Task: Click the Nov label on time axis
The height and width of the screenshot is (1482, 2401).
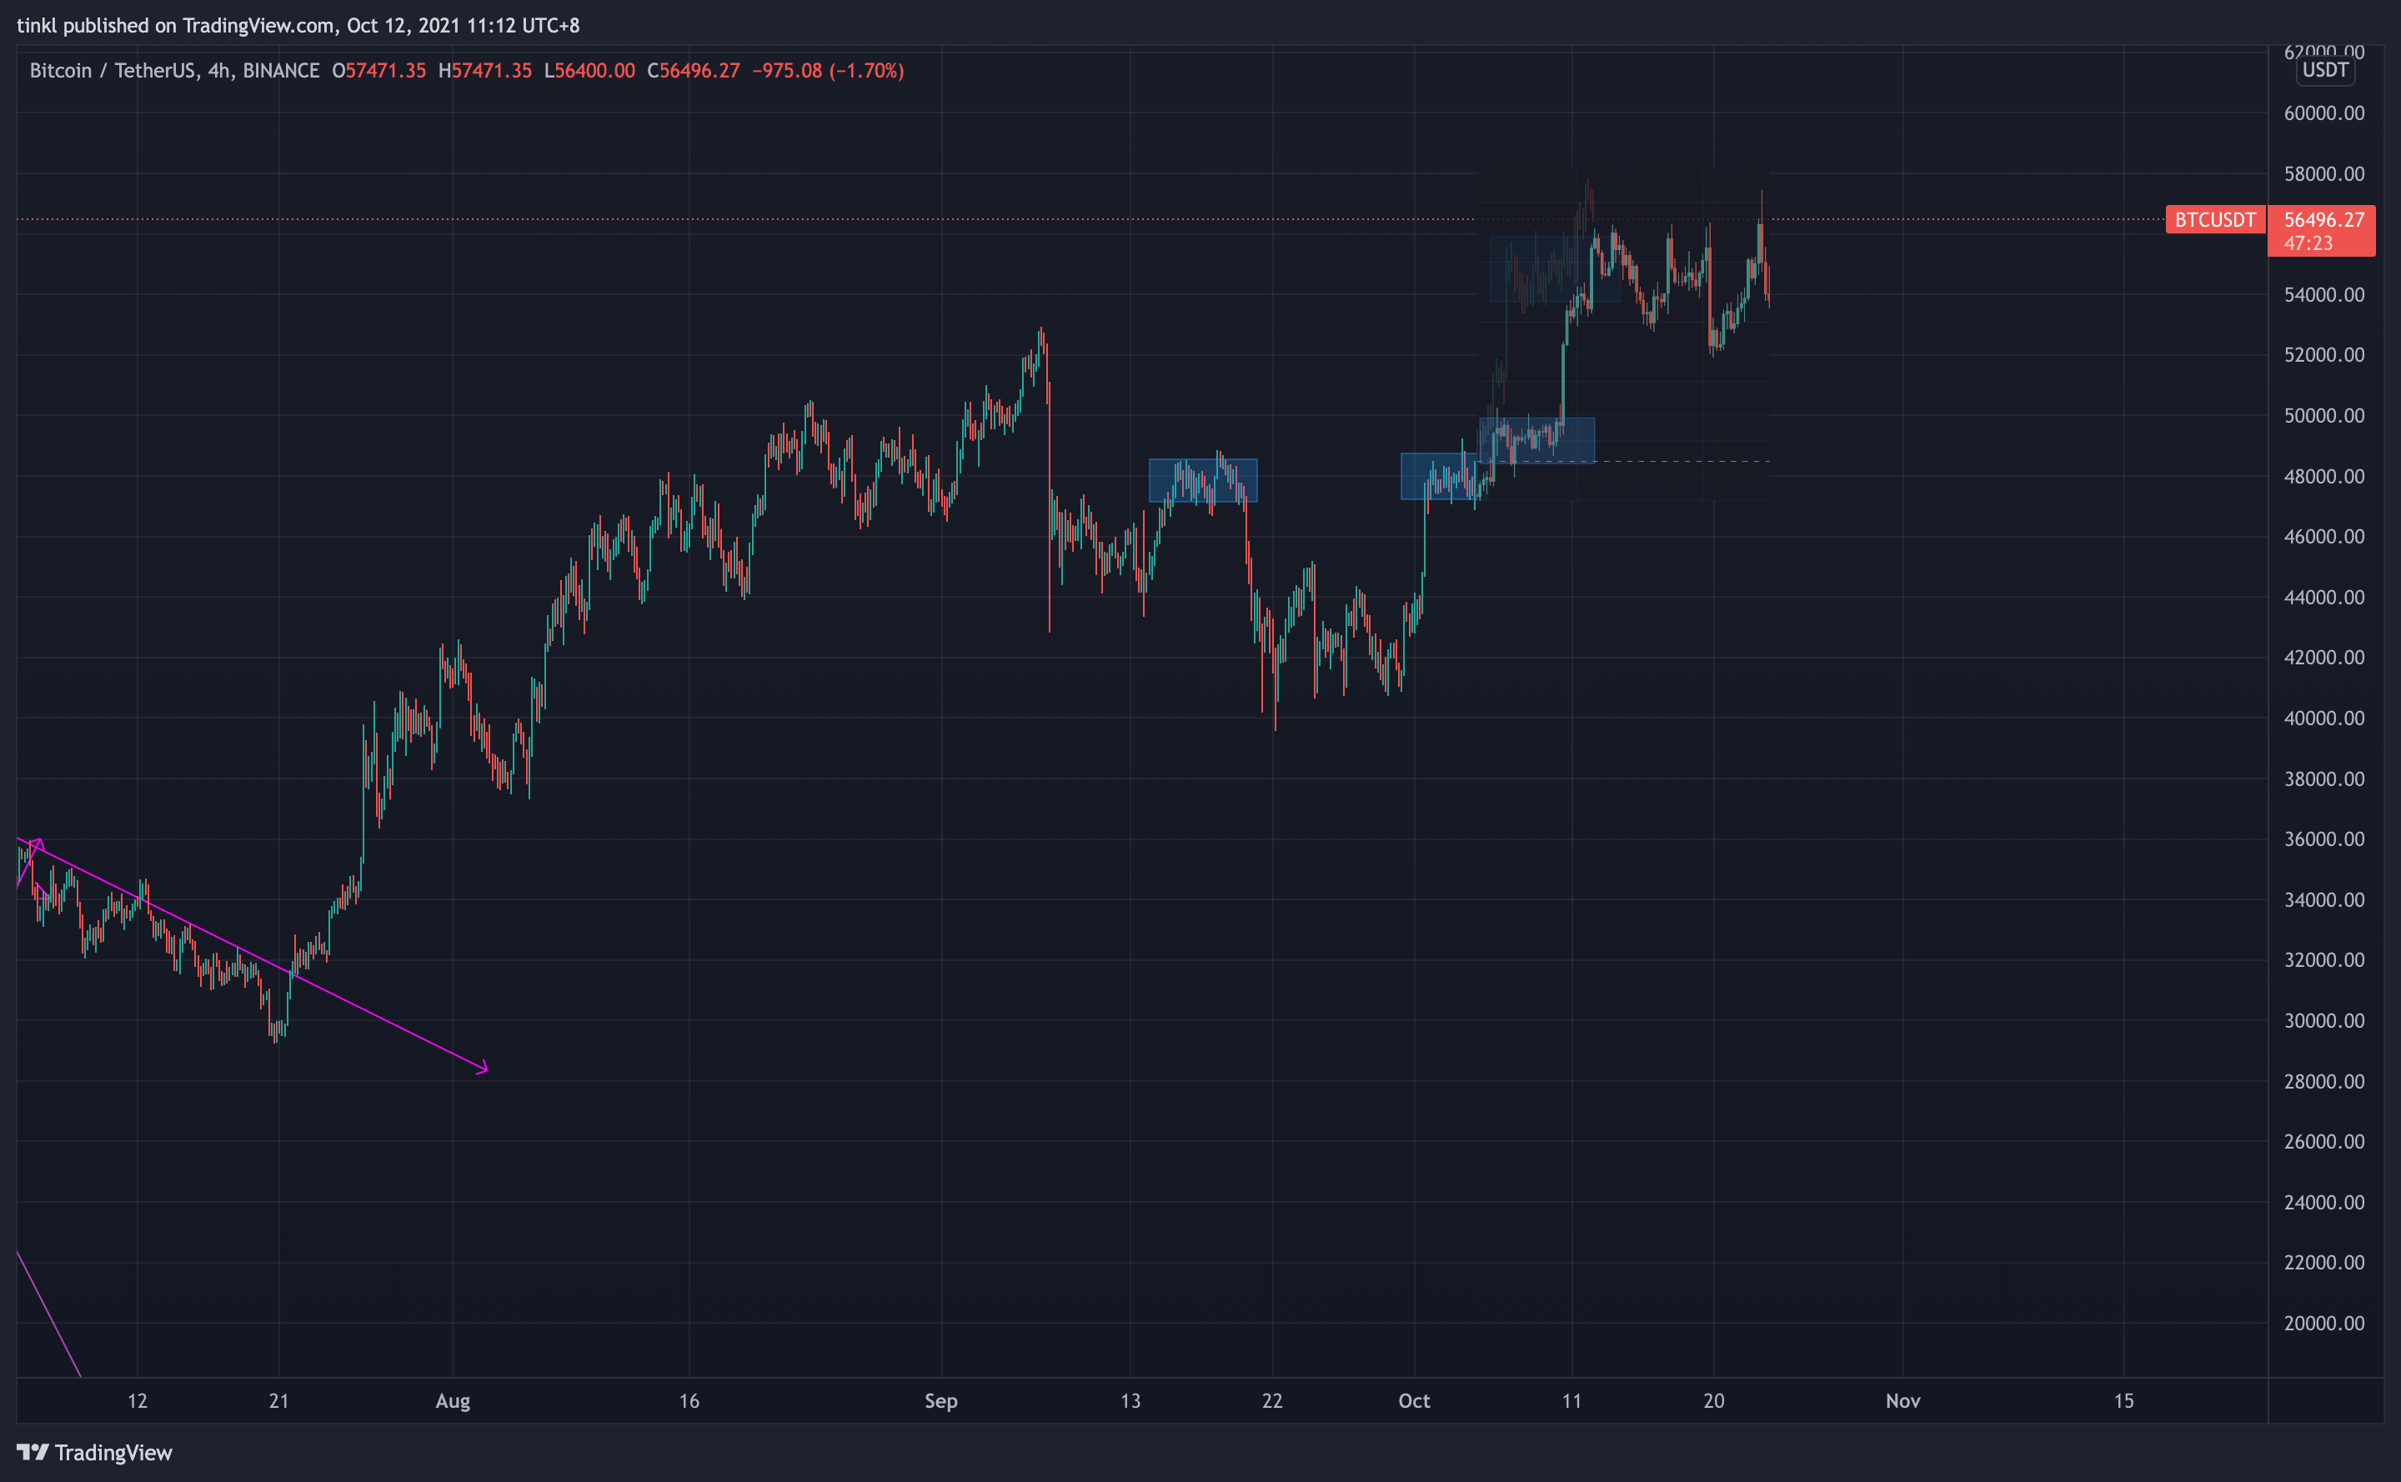Action: (1903, 1400)
